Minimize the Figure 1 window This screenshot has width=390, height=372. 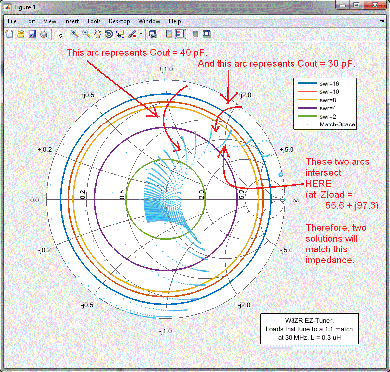coord(343,5)
